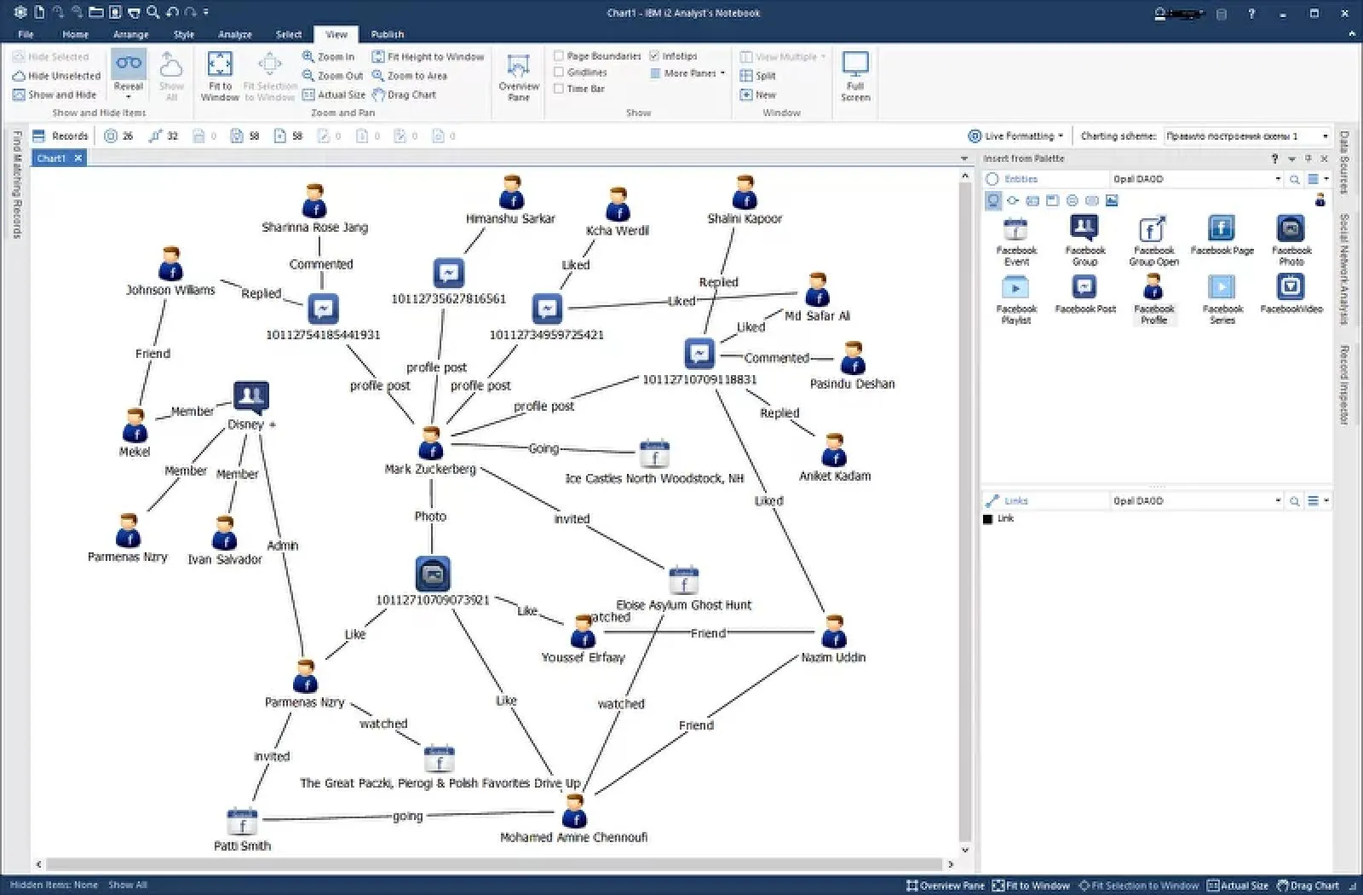Enable the Time Bar checkbox
The image size is (1363, 895).
pyautogui.click(x=560, y=88)
